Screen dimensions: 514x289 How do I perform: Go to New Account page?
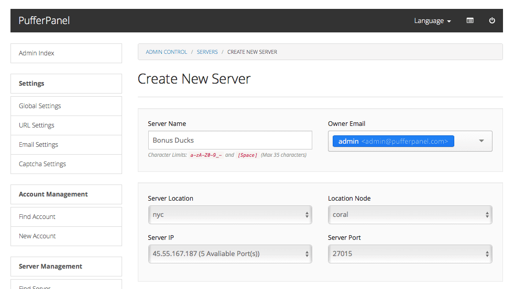click(x=66, y=236)
